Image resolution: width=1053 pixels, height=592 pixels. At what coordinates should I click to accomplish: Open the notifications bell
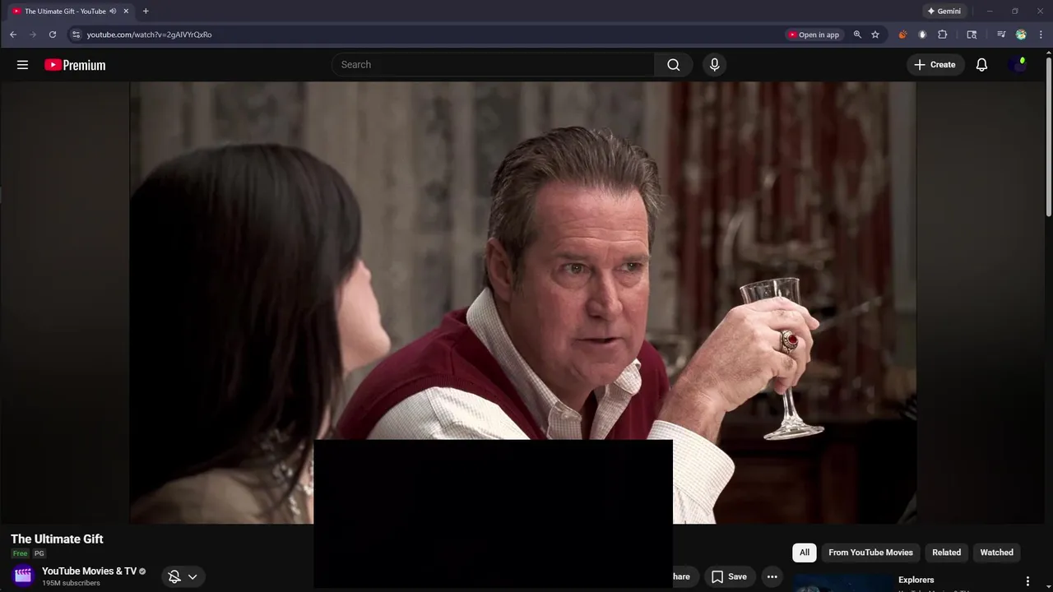pos(981,65)
